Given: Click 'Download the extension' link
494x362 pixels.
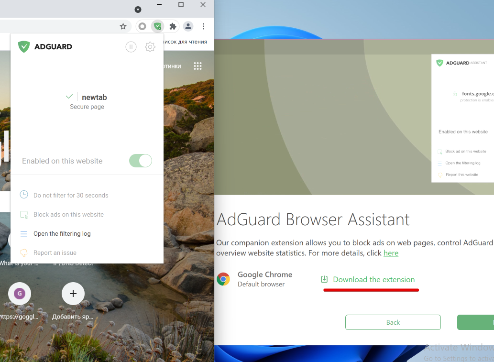Looking at the screenshot, I should click(x=373, y=279).
